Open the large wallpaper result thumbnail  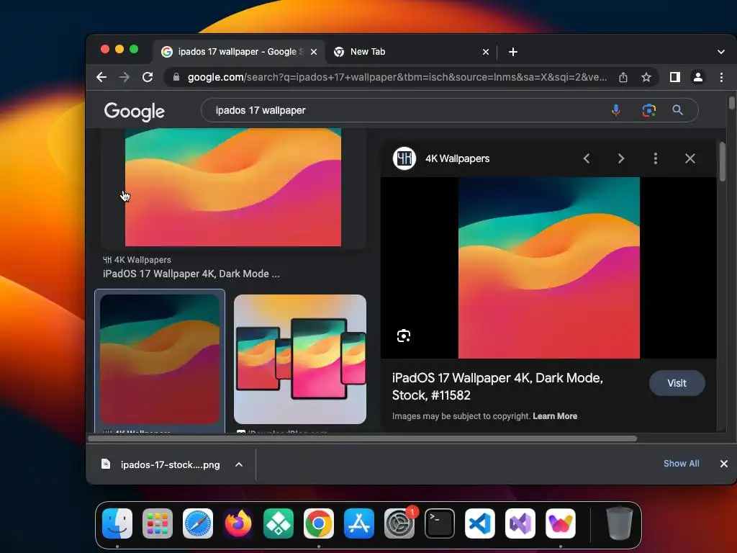[x=233, y=187]
